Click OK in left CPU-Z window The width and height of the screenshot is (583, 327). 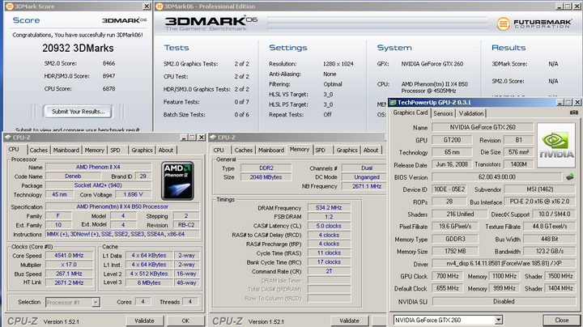185,321
